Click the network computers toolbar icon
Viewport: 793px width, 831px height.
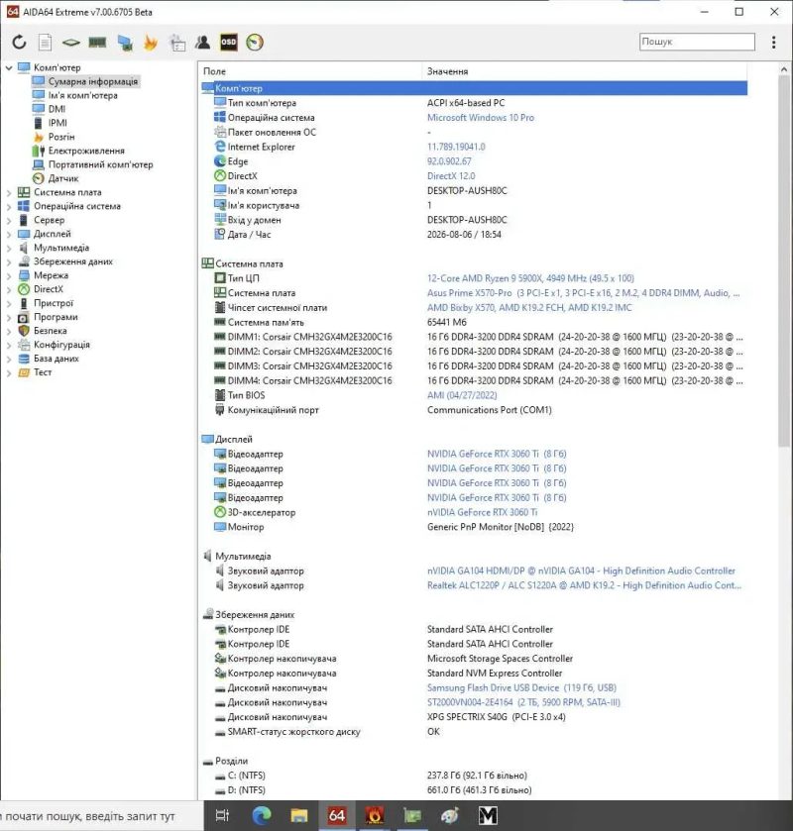[125, 43]
